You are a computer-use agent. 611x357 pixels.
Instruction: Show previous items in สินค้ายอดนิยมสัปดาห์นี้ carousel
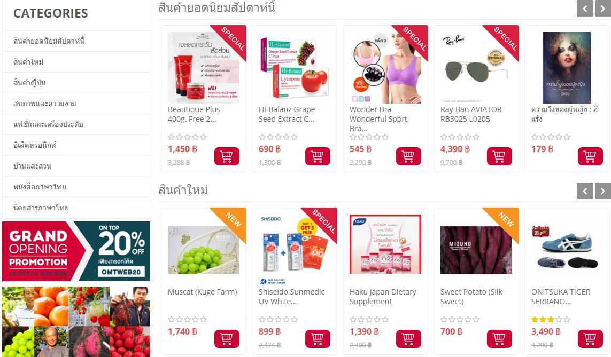point(585,8)
